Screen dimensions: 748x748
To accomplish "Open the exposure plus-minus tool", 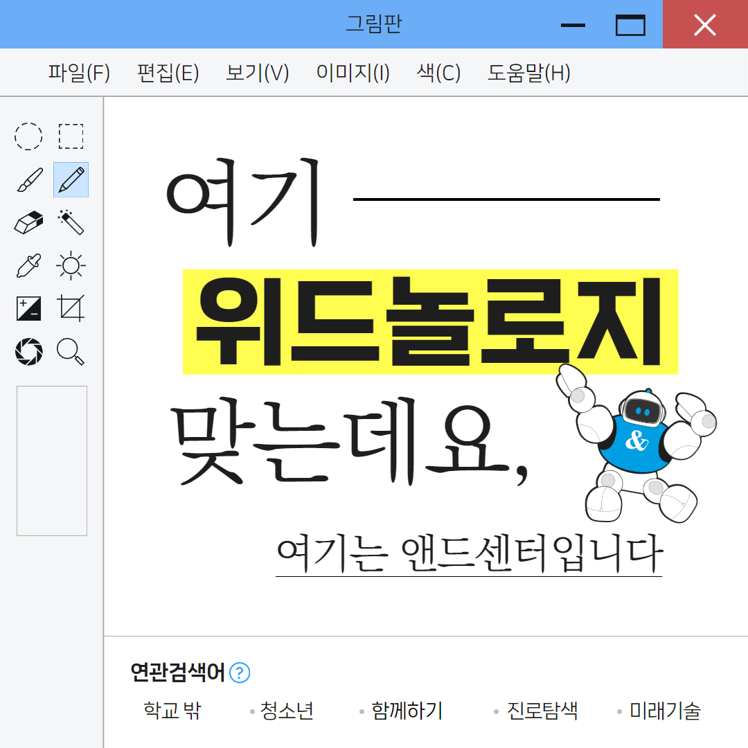I will (x=28, y=308).
